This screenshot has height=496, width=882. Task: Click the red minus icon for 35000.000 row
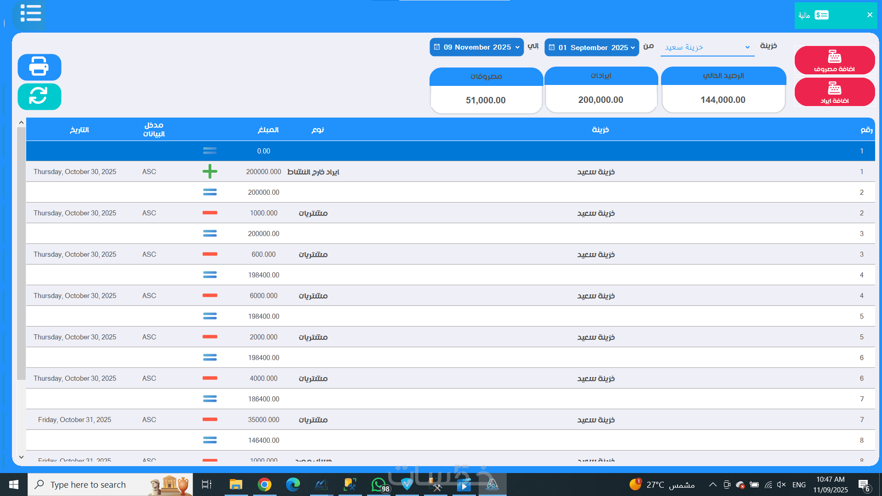coord(209,419)
